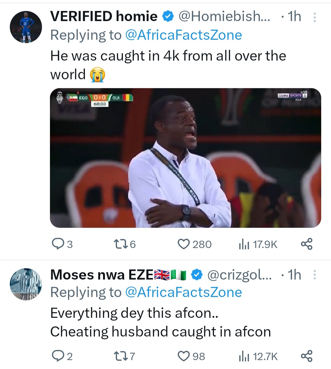331x369 pixels.
Task: Like the tweet with 98 likes
Action: coord(184,356)
